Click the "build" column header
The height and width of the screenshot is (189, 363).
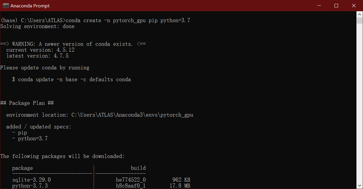[138, 168]
